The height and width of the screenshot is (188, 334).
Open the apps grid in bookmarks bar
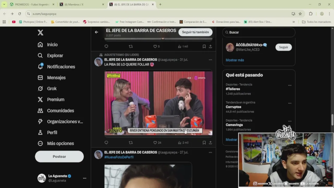[x=4, y=22]
